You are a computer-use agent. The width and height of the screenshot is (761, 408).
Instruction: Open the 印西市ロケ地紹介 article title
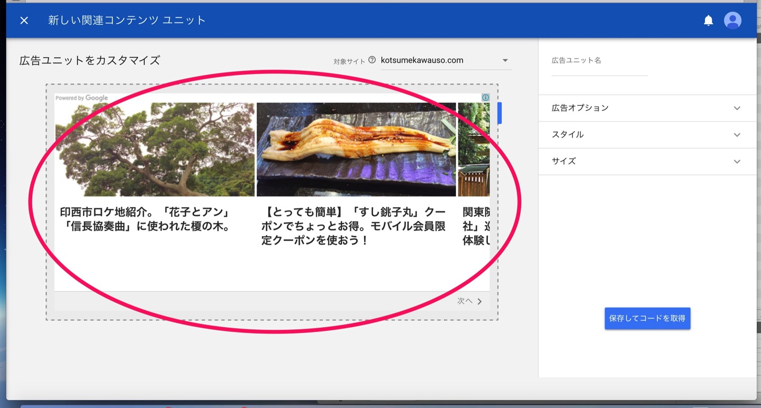click(146, 219)
